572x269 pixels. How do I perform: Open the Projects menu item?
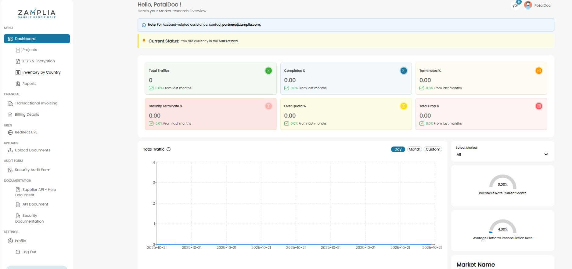[30, 50]
